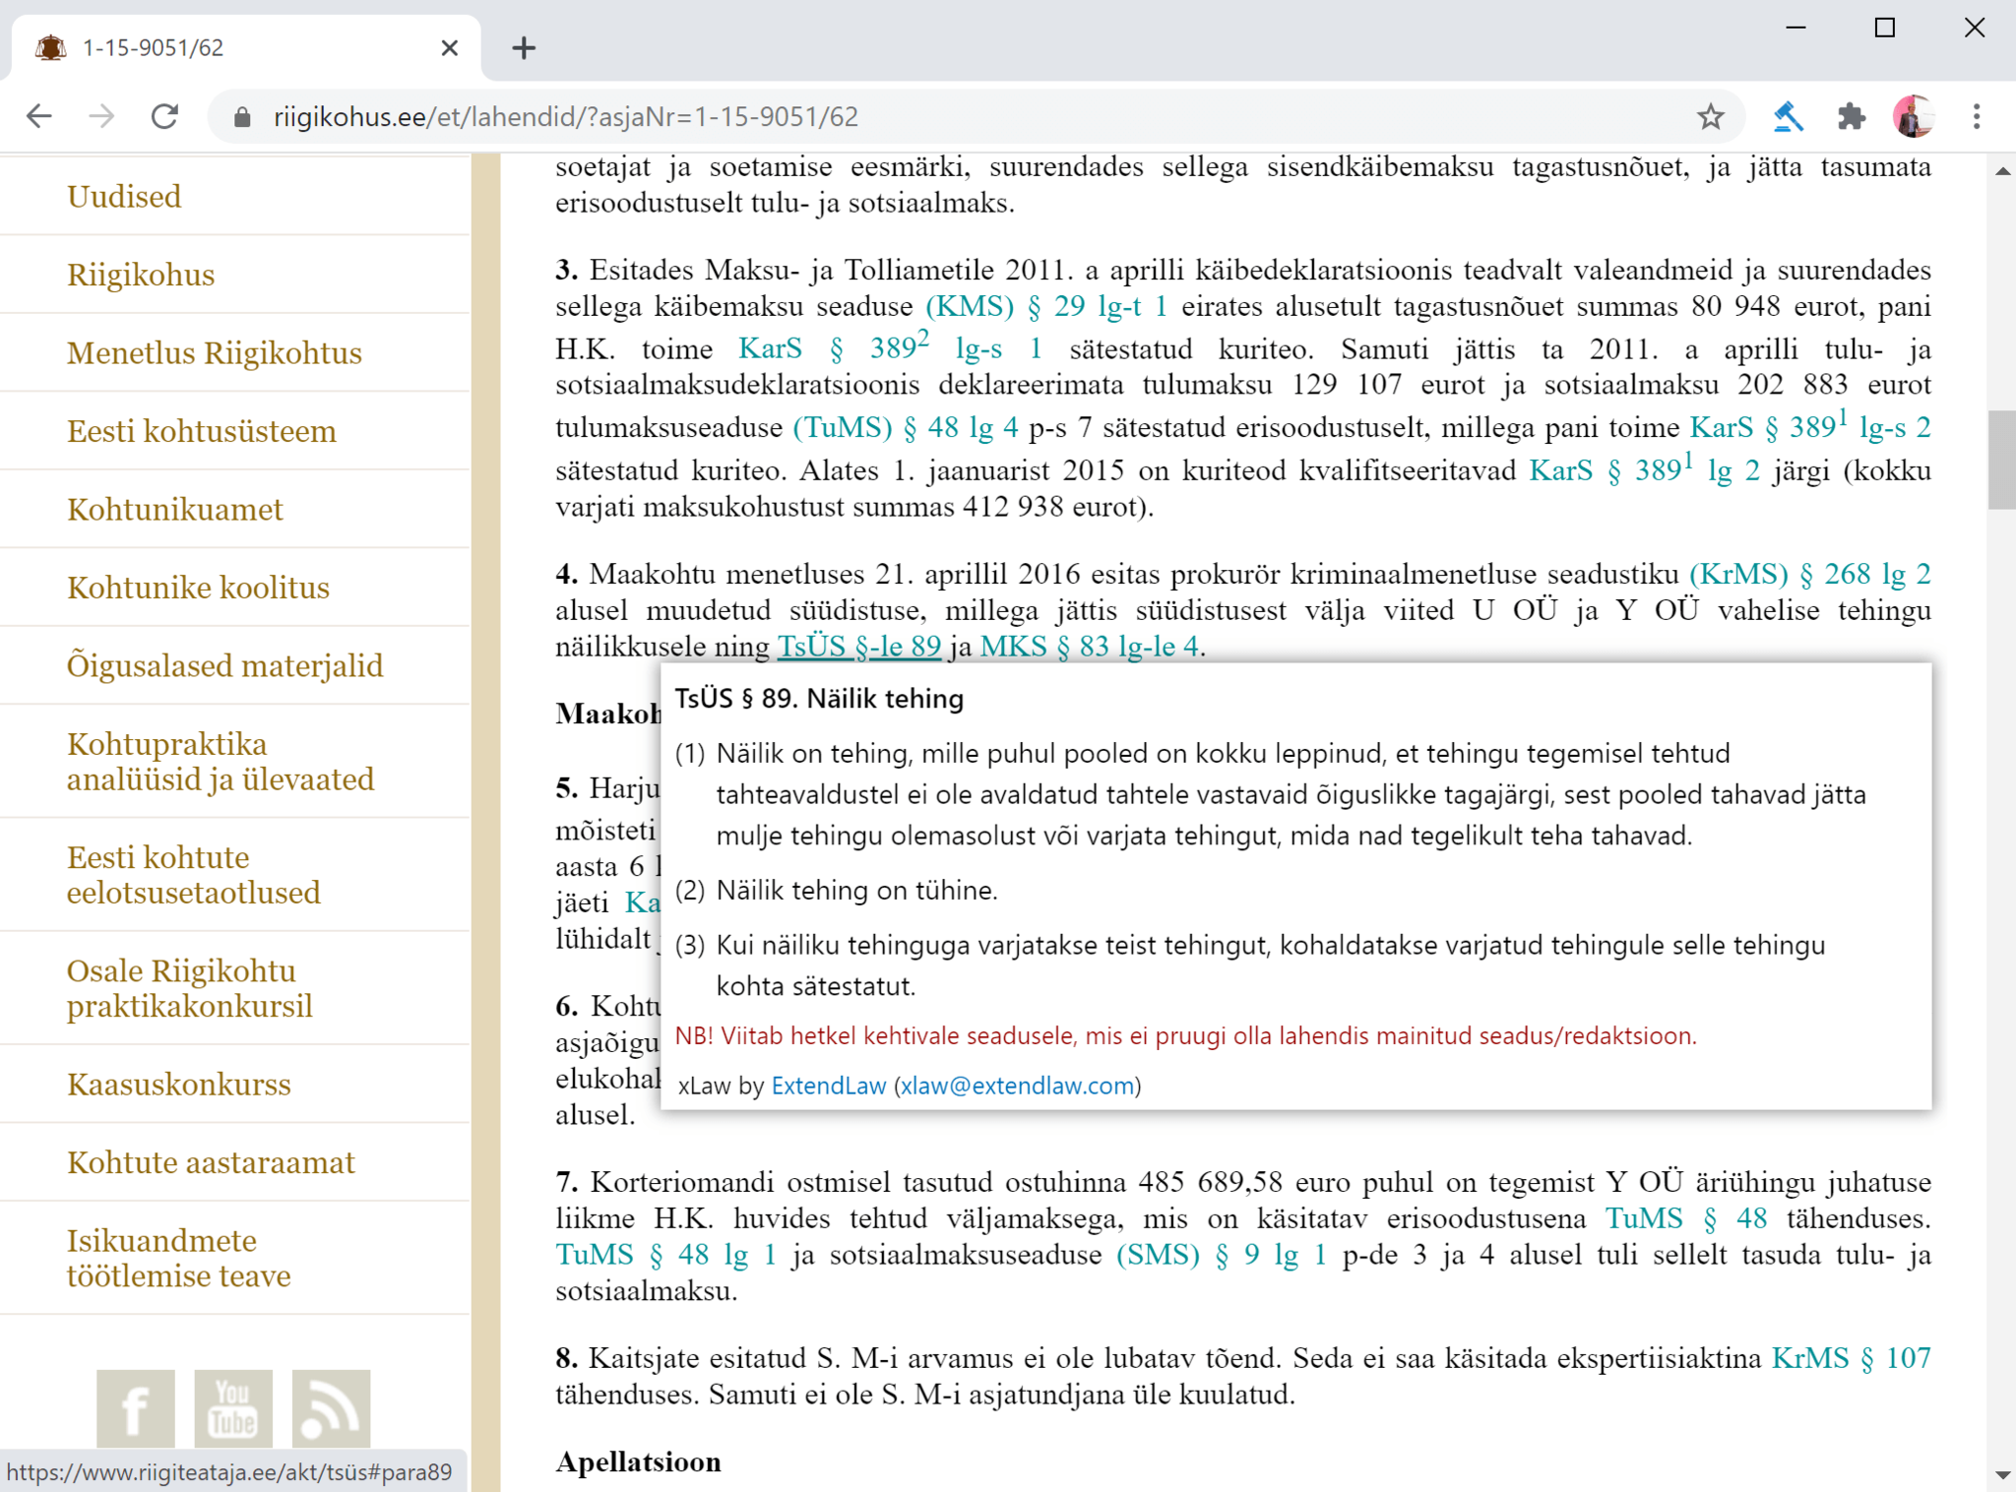Image resolution: width=2016 pixels, height=1492 pixels.
Task: Bookmark page with star icon
Action: click(x=1711, y=117)
